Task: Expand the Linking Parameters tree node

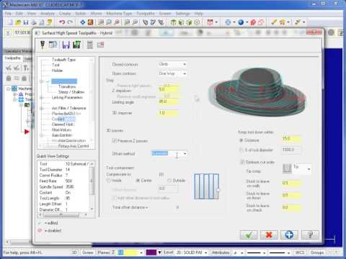Action: coord(41,97)
